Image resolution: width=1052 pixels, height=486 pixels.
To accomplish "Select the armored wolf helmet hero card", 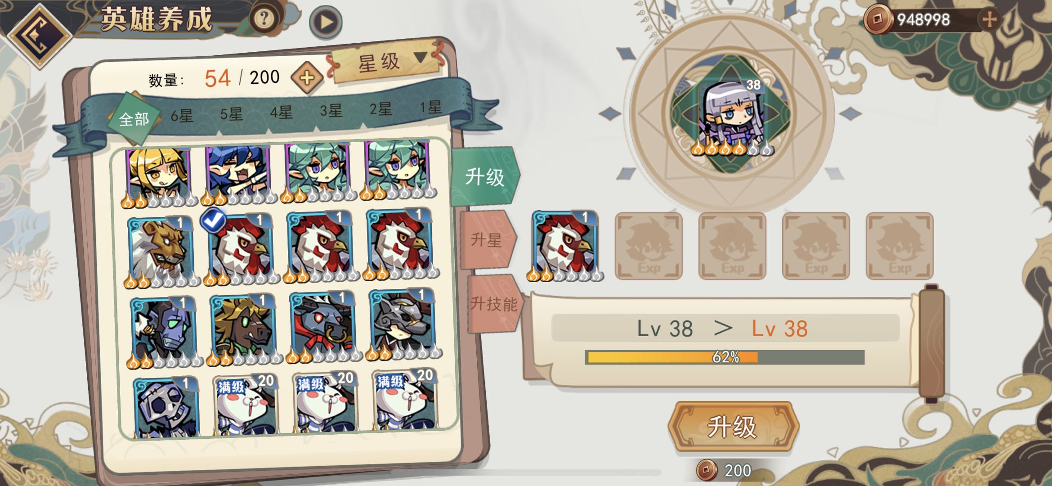I will point(403,324).
